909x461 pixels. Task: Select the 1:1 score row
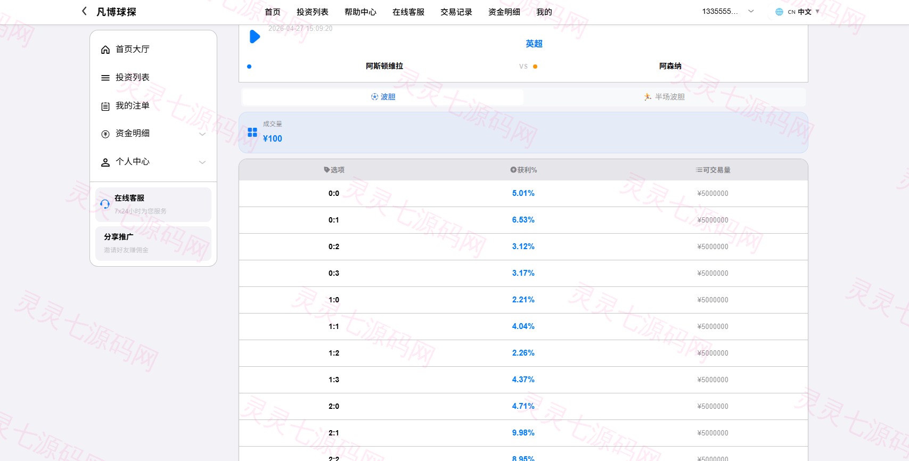523,327
